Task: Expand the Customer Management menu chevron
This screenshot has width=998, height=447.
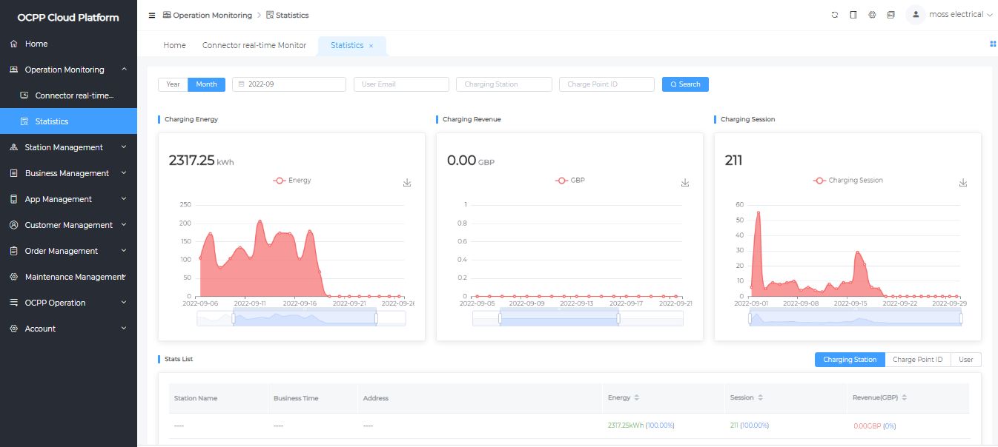Action: coord(124,225)
